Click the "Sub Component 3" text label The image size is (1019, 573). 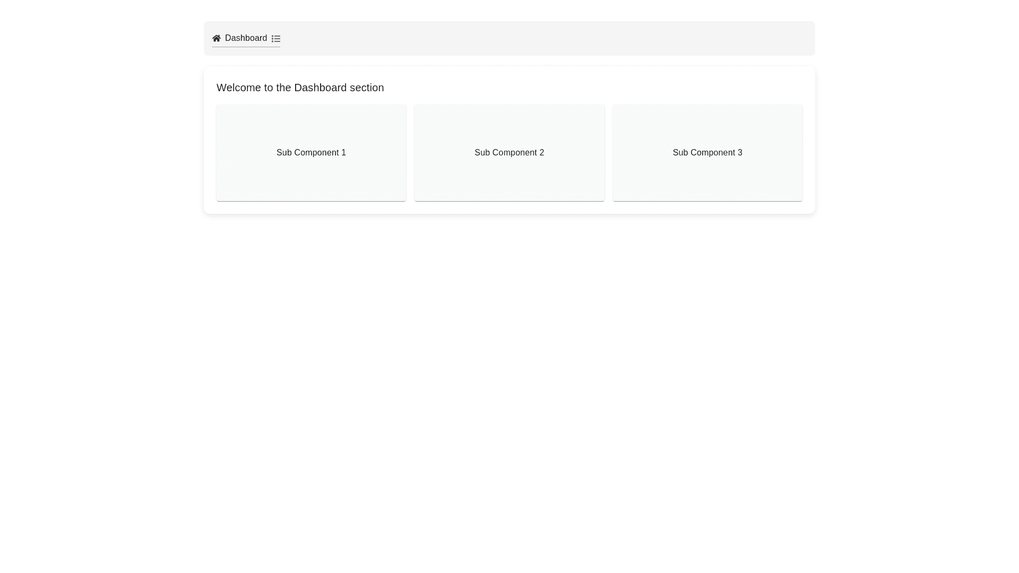click(x=707, y=153)
